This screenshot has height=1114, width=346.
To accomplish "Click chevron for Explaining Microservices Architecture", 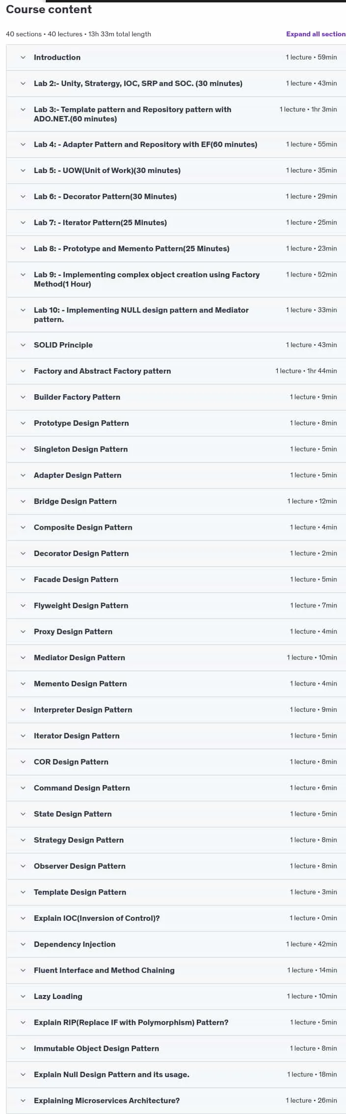I will [x=23, y=1101].
